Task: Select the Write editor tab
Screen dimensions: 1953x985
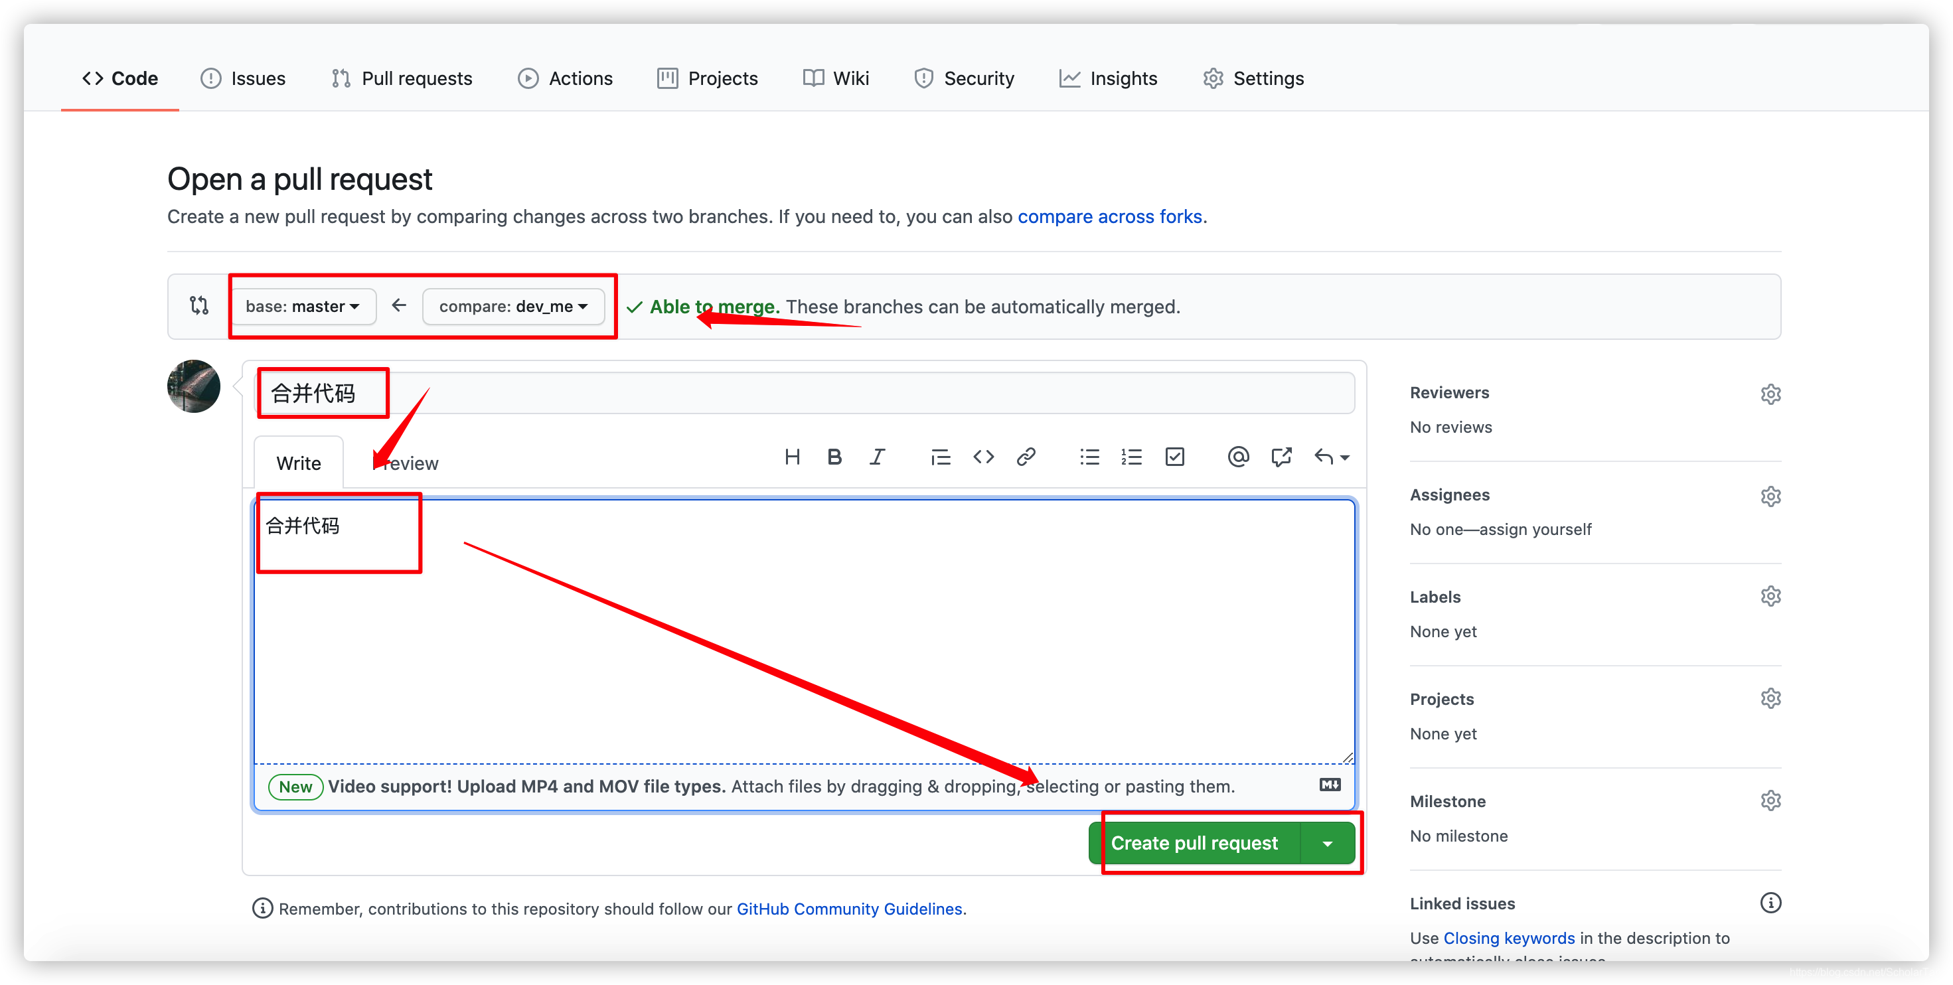Action: click(299, 463)
